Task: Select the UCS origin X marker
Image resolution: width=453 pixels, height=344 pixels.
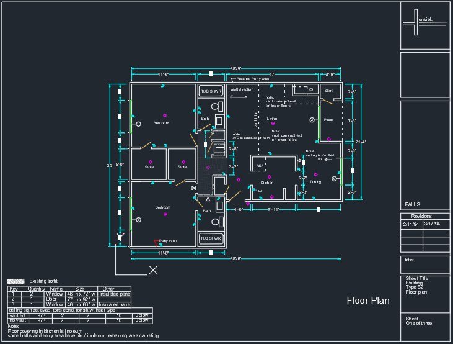Action: tap(153, 270)
